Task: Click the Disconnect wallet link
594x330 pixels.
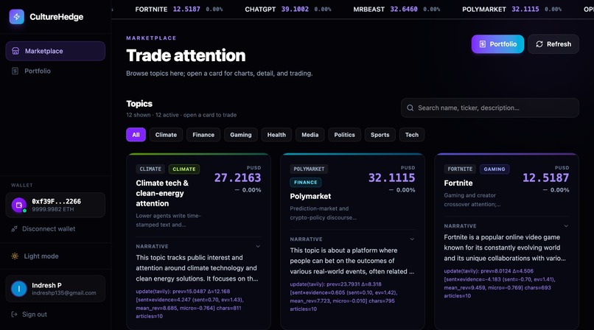Action: [49, 228]
